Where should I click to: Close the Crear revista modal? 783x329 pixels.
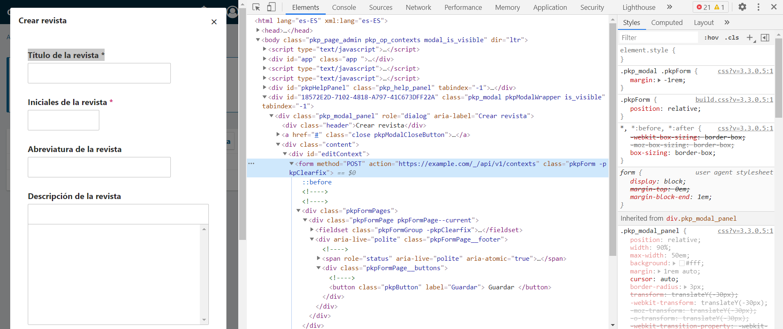pyautogui.click(x=214, y=22)
